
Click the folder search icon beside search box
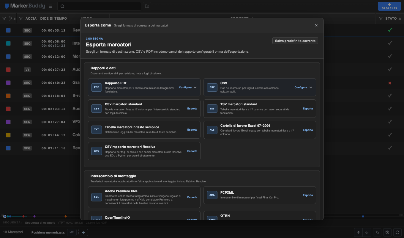click(147, 6)
